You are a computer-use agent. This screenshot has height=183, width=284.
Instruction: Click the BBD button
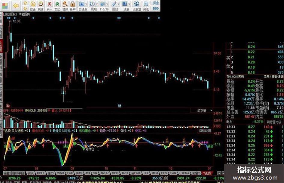(156, 8)
